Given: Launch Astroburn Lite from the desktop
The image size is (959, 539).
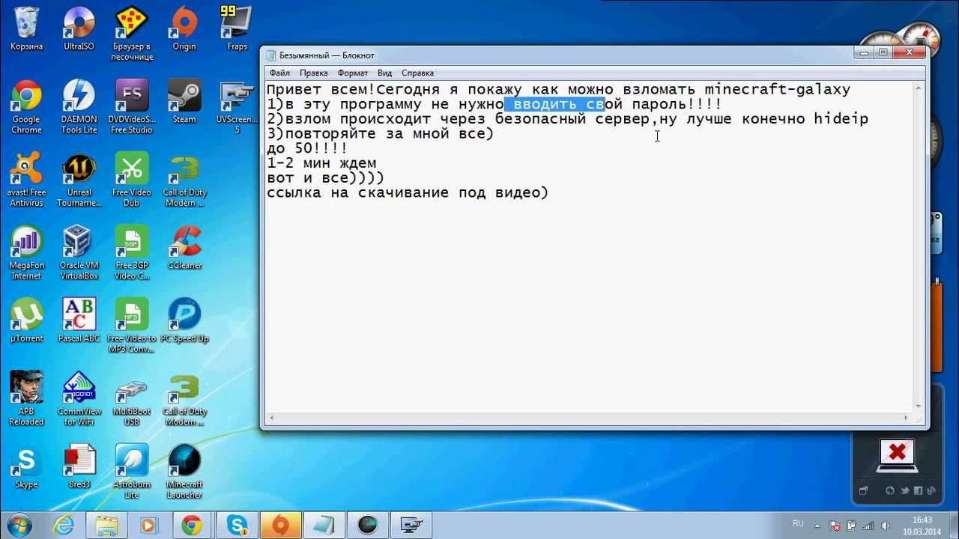Looking at the screenshot, I should (132, 472).
